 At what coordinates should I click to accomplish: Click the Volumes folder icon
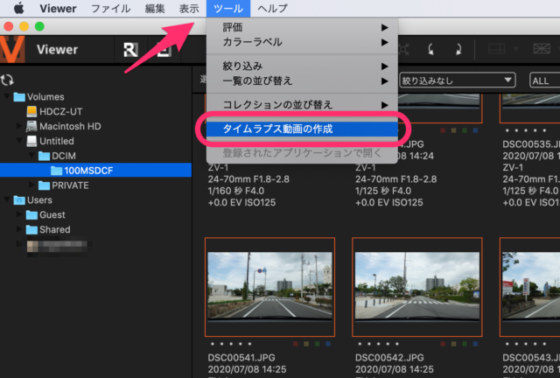coord(19,97)
